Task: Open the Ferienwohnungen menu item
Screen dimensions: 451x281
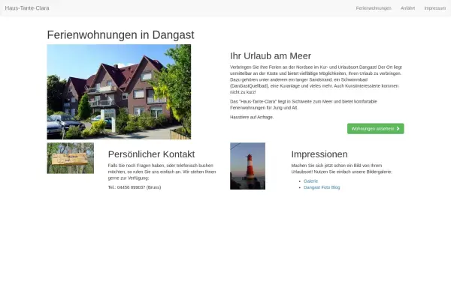Action: coord(374,8)
